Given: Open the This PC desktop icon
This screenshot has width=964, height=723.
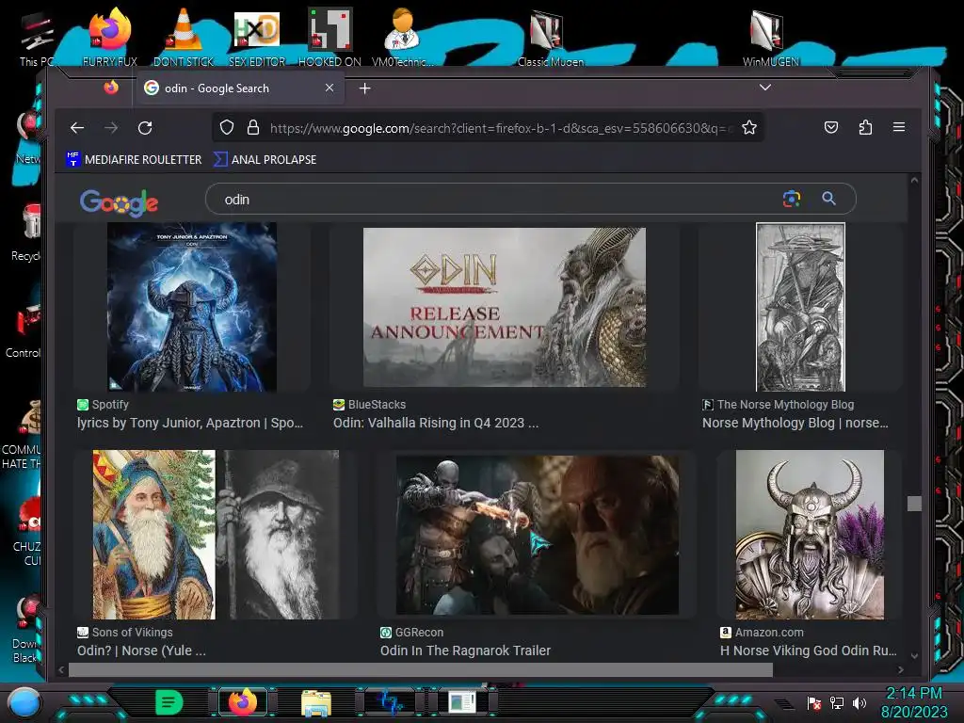Looking at the screenshot, I should click(x=37, y=40).
